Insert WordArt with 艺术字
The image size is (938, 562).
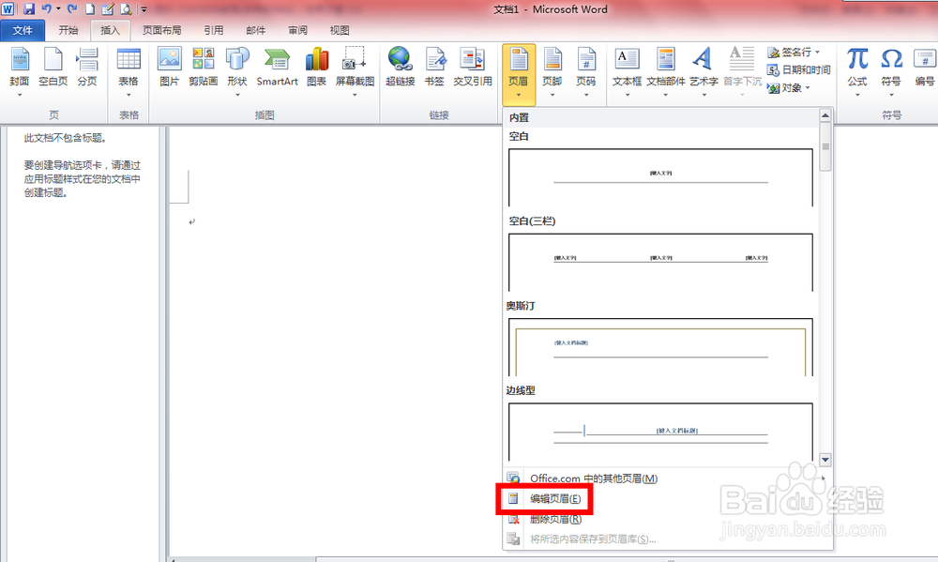tap(703, 72)
